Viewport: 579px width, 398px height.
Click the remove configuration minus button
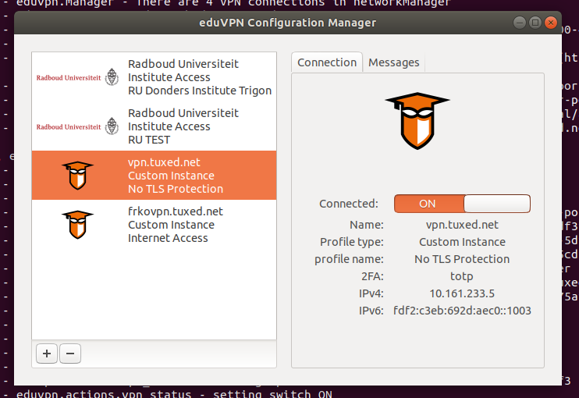[x=70, y=354]
